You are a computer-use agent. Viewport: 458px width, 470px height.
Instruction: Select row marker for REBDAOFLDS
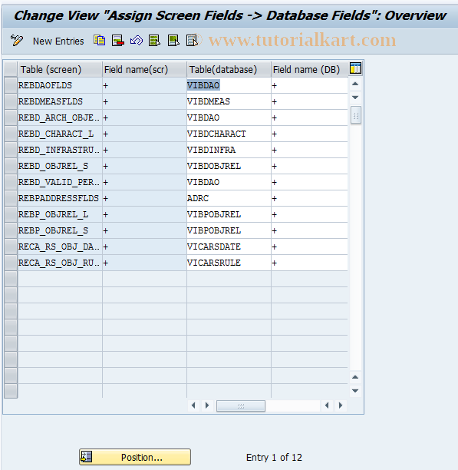click(11, 85)
